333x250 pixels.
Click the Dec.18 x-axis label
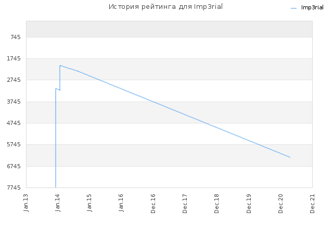(x=216, y=204)
